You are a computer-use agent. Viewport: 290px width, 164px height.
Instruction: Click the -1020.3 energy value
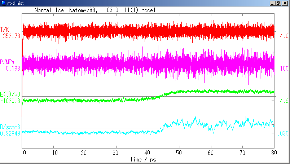[10, 101]
